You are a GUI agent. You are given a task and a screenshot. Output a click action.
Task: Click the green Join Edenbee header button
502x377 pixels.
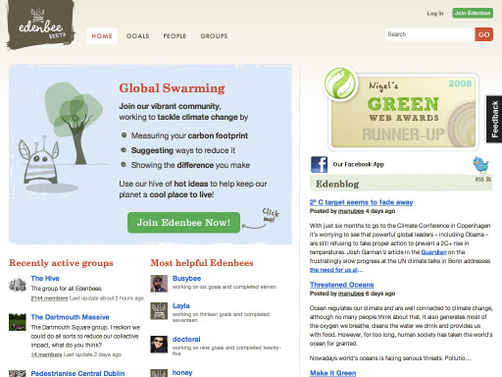pyautogui.click(x=473, y=13)
